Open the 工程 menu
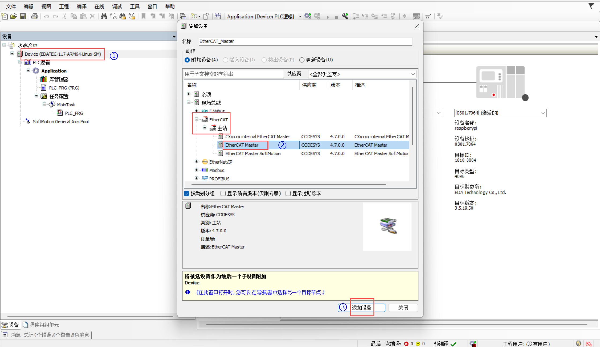This screenshot has width=600, height=347. point(64,6)
